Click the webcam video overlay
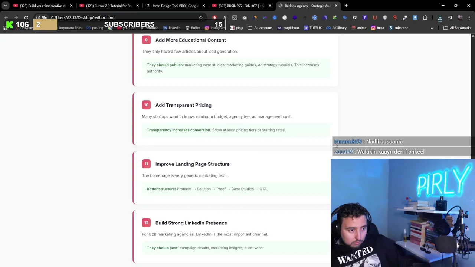The width and height of the screenshot is (475, 267). point(403,213)
